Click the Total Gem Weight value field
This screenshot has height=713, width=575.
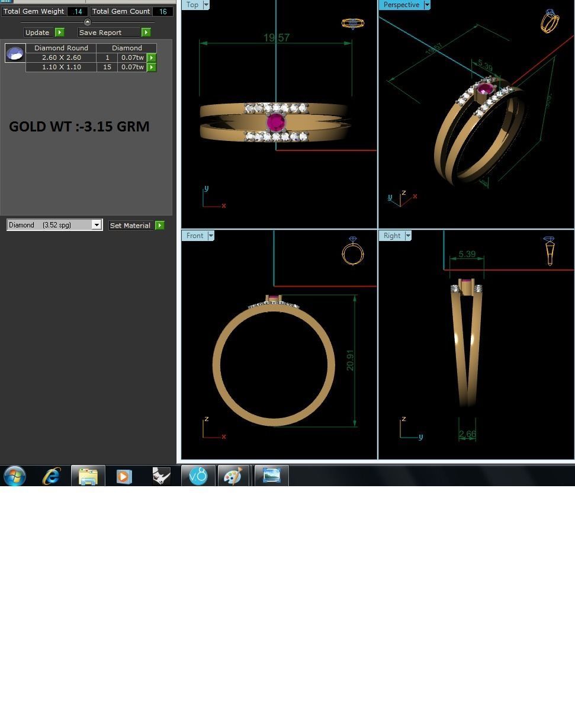tap(78, 11)
